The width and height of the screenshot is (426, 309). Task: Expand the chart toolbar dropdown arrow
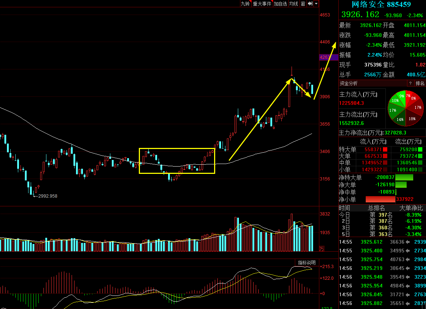[316, 4]
